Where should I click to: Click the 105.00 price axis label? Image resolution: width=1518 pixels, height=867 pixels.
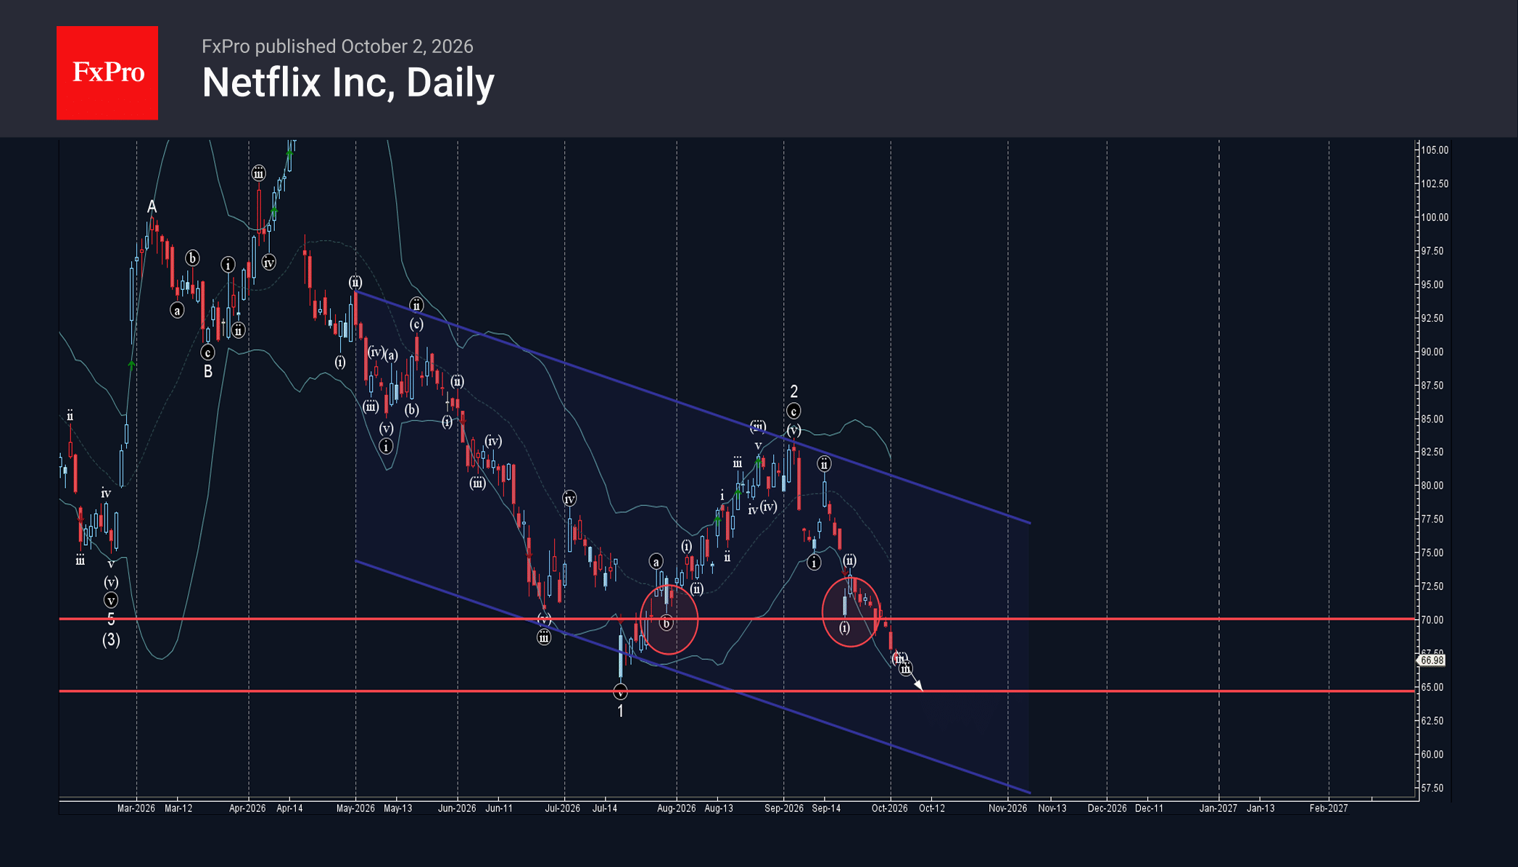tap(1435, 150)
